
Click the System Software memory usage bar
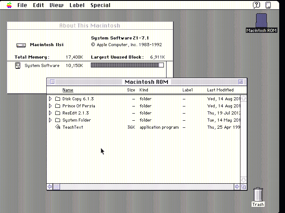(x=127, y=65)
